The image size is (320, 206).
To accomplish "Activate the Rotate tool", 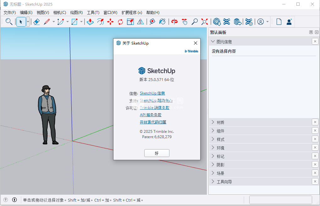I will [x=120, y=22].
